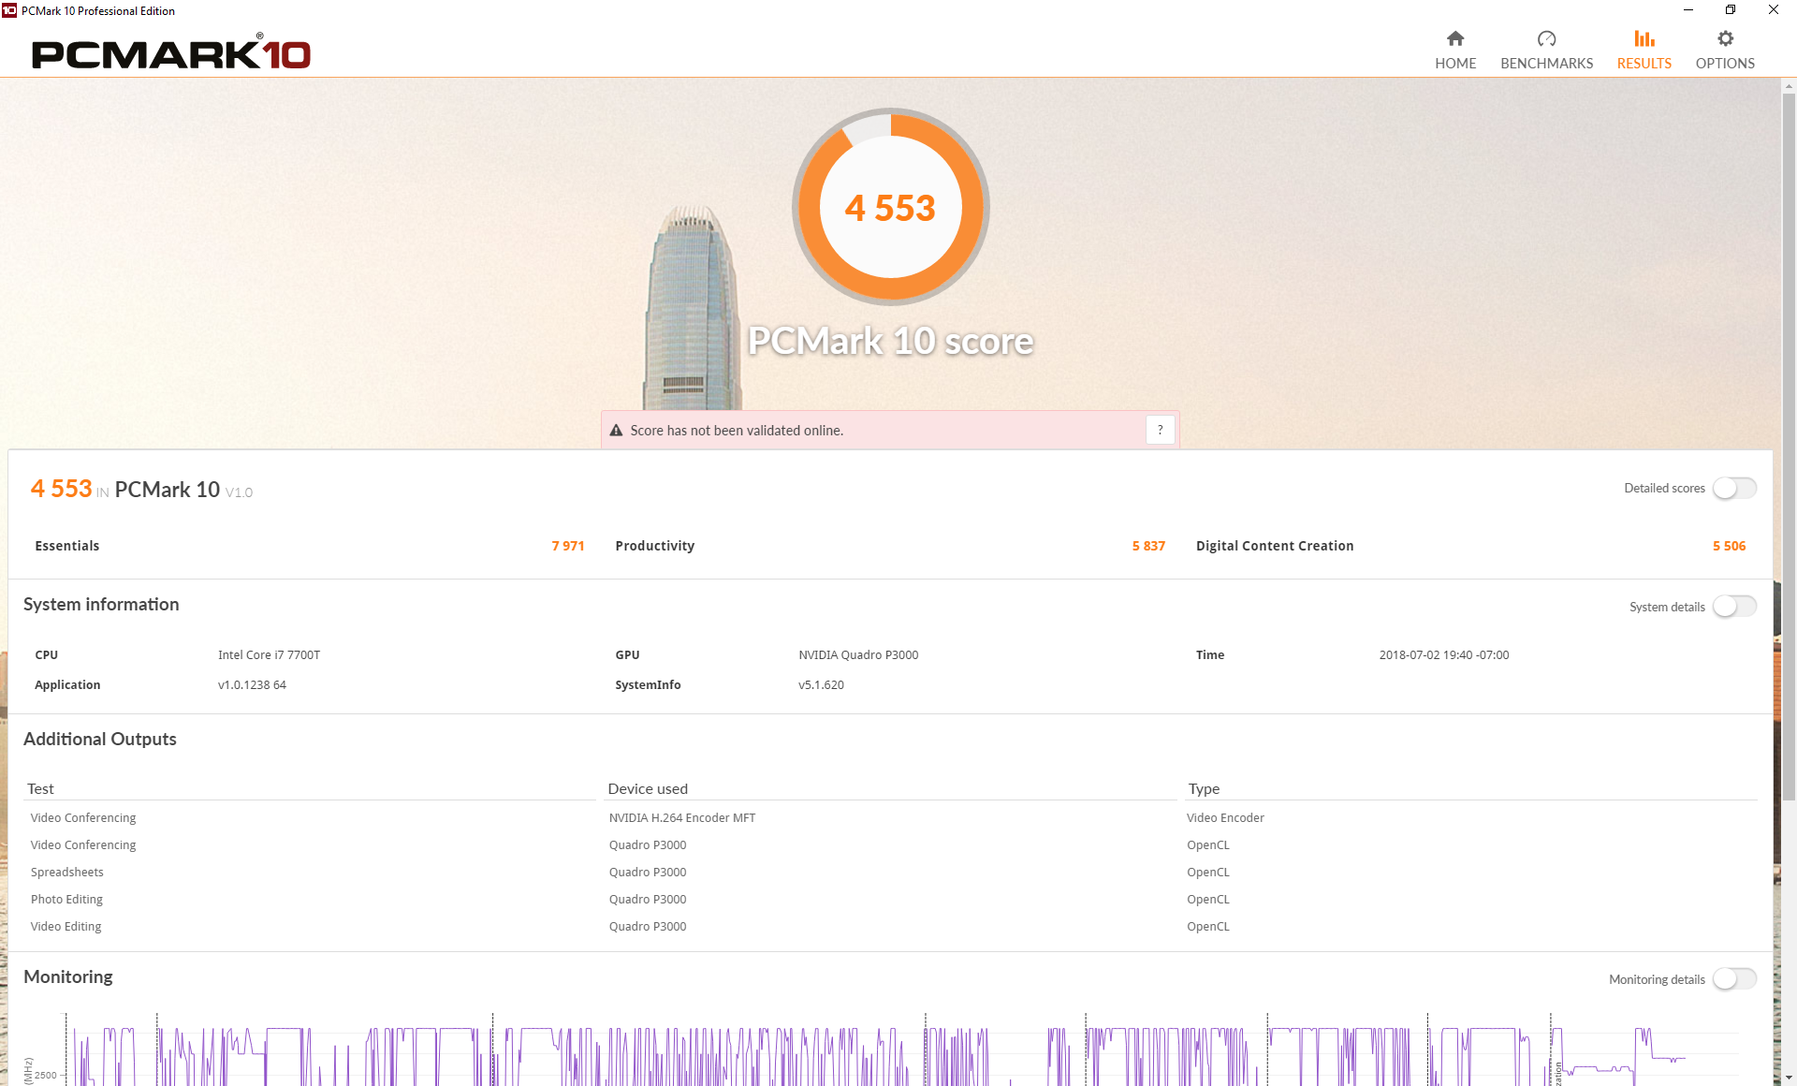Image resolution: width=1797 pixels, height=1086 pixels.
Task: Expand Digital Content Creation score row
Action: coord(1274,546)
